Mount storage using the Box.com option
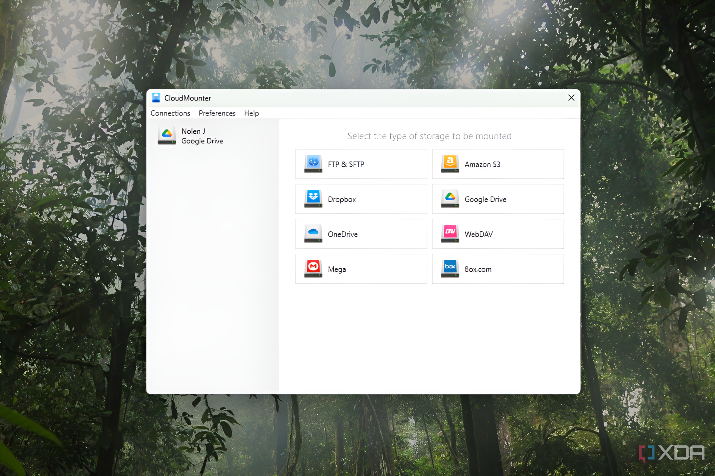This screenshot has height=476, width=715. click(498, 269)
